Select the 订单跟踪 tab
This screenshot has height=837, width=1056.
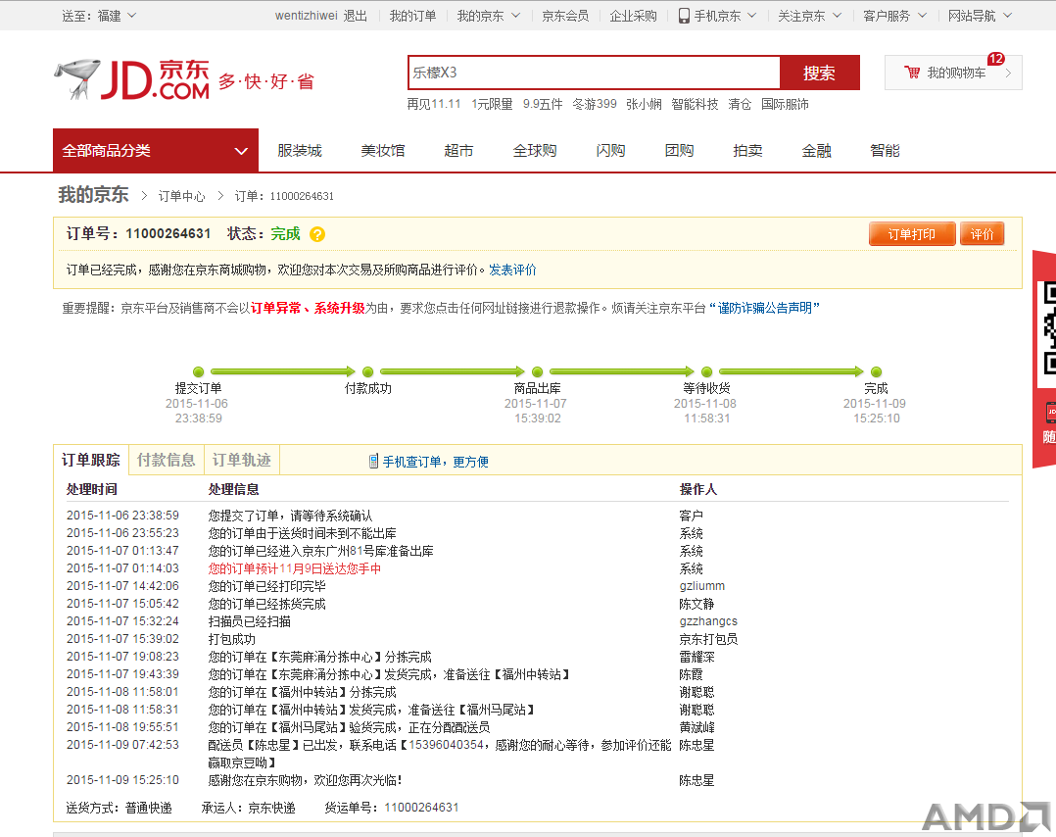pyautogui.click(x=91, y=460)
